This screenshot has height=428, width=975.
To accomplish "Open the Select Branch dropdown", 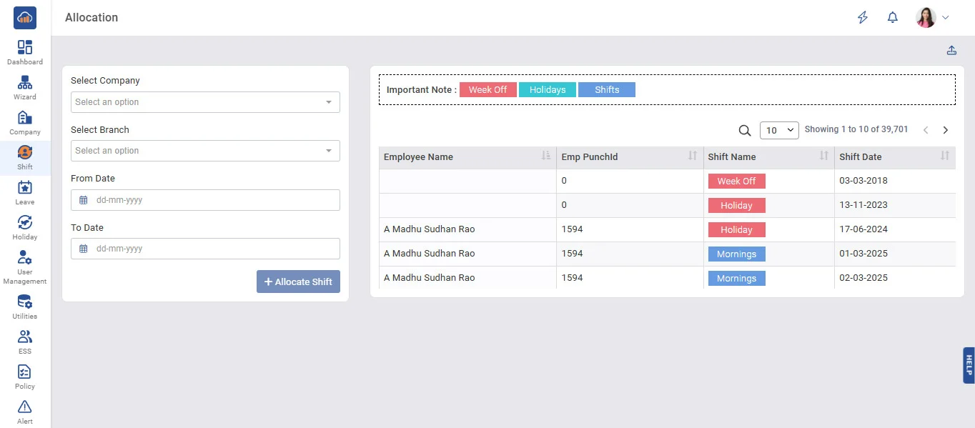I will click(x=205, y=151).
